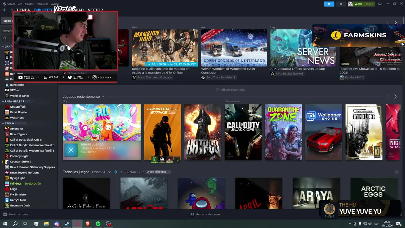
Task: Click the RuneScape sidebar icon
Action: tap(7, 85)
